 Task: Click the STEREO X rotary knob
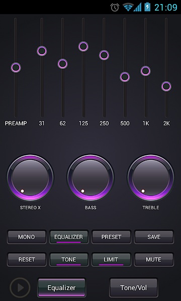(x=30, y=178)
